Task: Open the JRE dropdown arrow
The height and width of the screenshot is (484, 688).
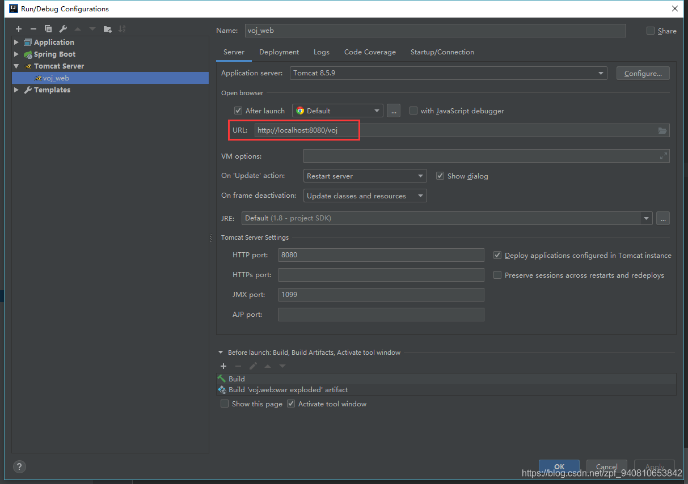Action: (x=647, y=218)
